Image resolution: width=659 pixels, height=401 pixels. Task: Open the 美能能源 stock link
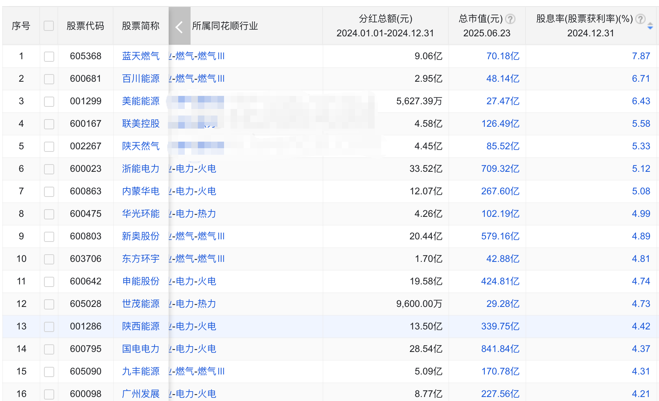point(141,101)
